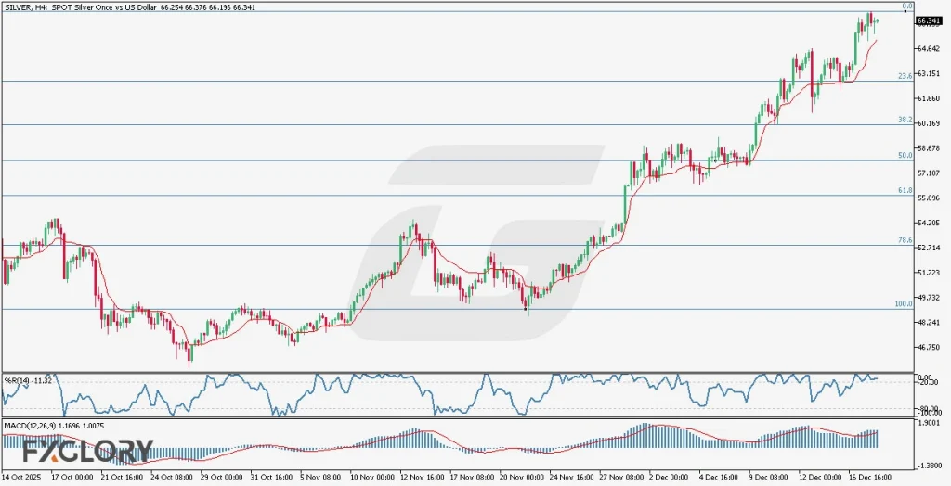The height and width of the screenshot is (486, 951).
Task: Select the 50.0 Fibonacci level label
Action: click(x=905, y=156)
